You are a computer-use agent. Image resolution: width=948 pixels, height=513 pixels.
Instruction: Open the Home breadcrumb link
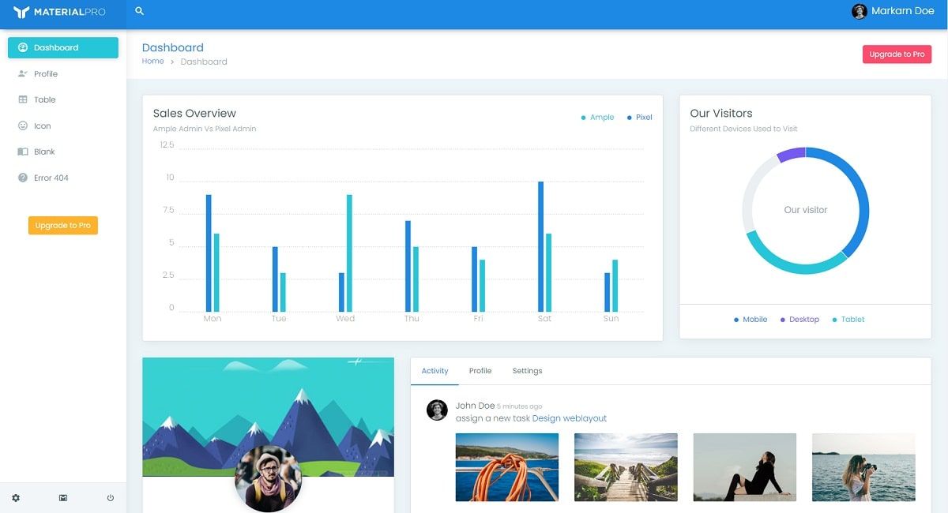pos(152,62)
